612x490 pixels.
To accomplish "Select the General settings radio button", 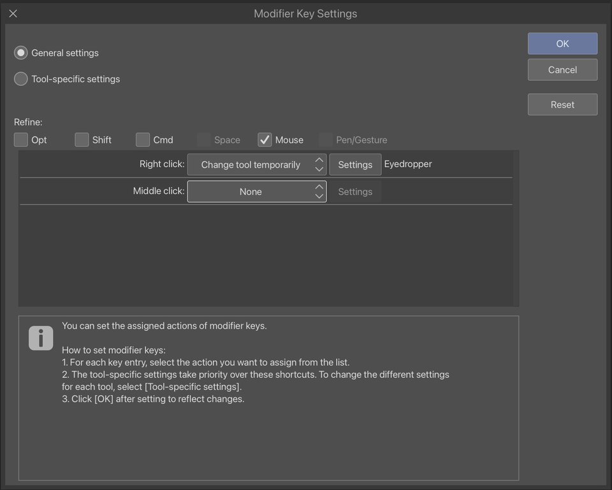I will 21,53.
